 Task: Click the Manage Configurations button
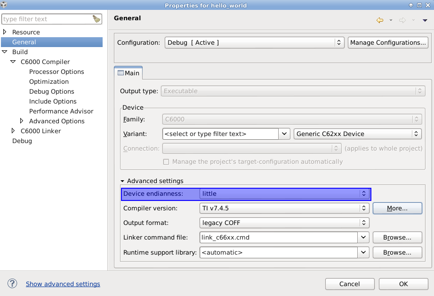[x=388, y=42]
